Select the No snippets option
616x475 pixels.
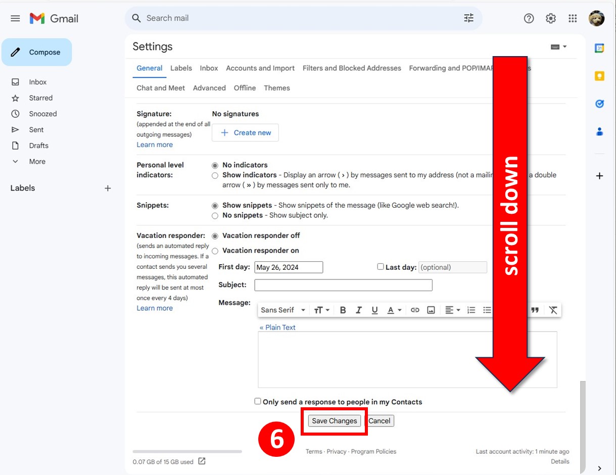[215, 216]
